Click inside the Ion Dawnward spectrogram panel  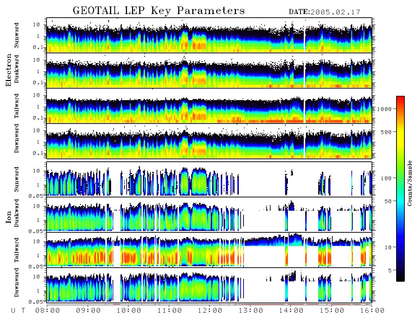209,285
